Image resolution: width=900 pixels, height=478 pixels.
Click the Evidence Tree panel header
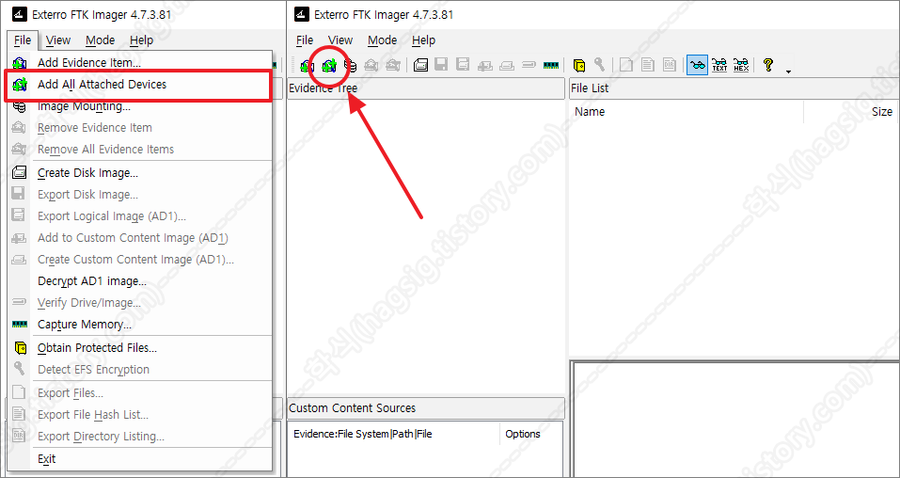[x=426, y=88]
